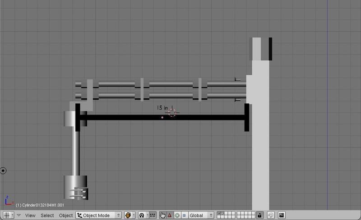
Task: Toggle visibility of layer 2
Action: 222,213
